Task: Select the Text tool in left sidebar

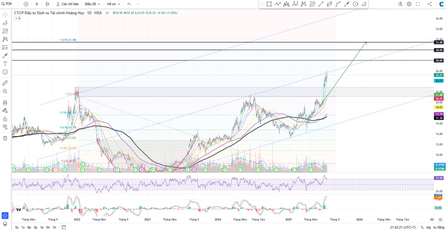Action: point(5,64)
